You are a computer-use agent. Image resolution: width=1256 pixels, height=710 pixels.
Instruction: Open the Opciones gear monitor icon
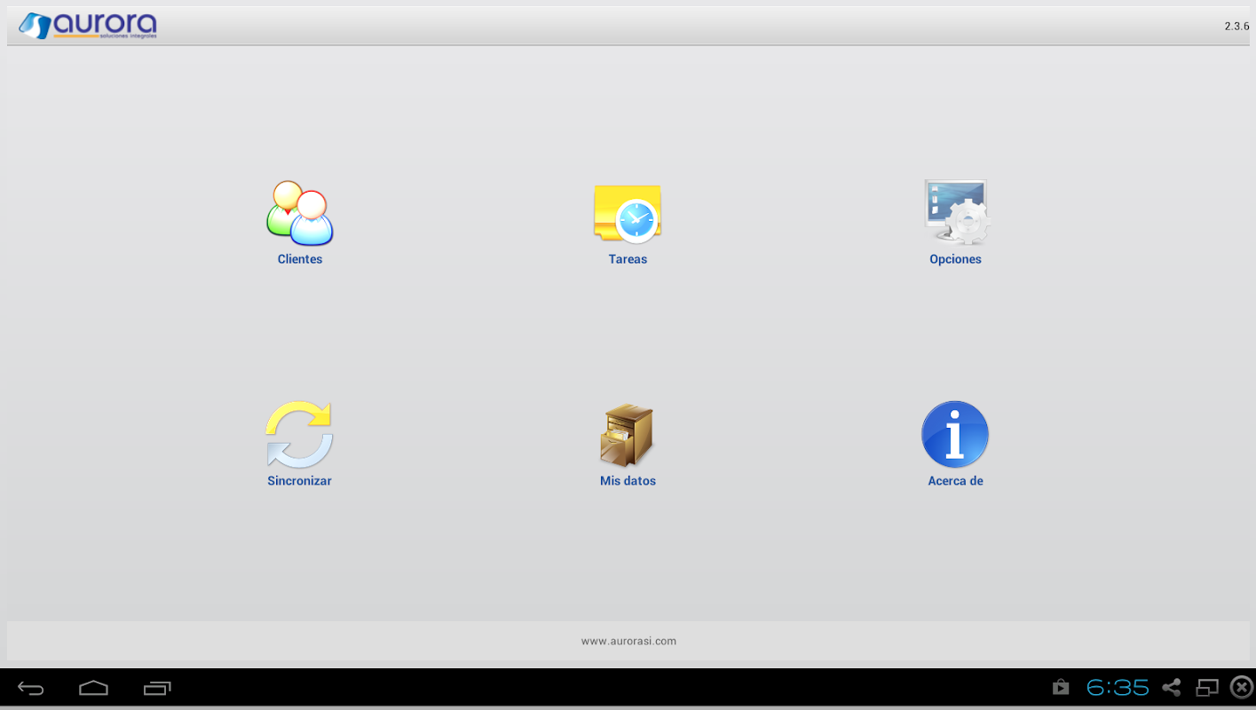(956, 212)
